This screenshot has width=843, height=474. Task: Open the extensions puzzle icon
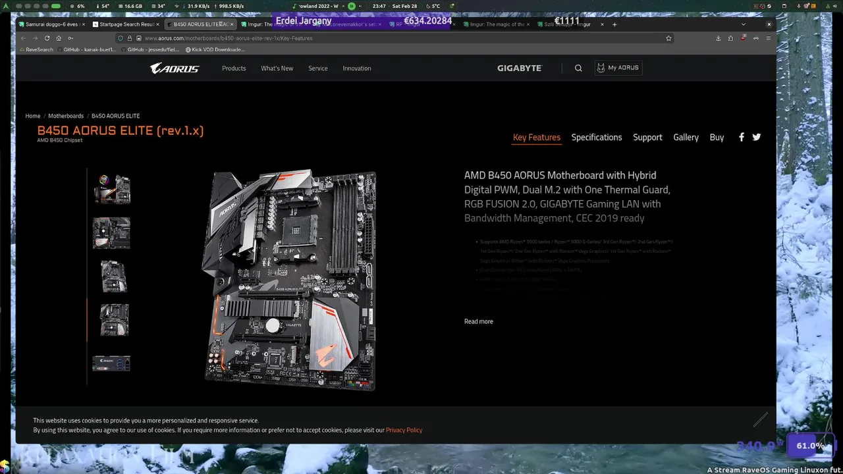point(731,38)
